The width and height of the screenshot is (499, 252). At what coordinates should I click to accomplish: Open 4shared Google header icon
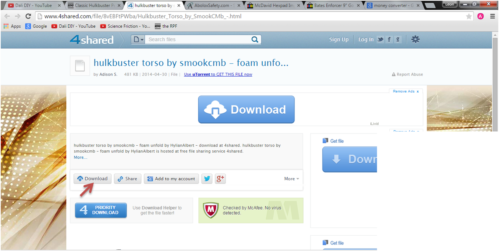click(x=398, y=39)
